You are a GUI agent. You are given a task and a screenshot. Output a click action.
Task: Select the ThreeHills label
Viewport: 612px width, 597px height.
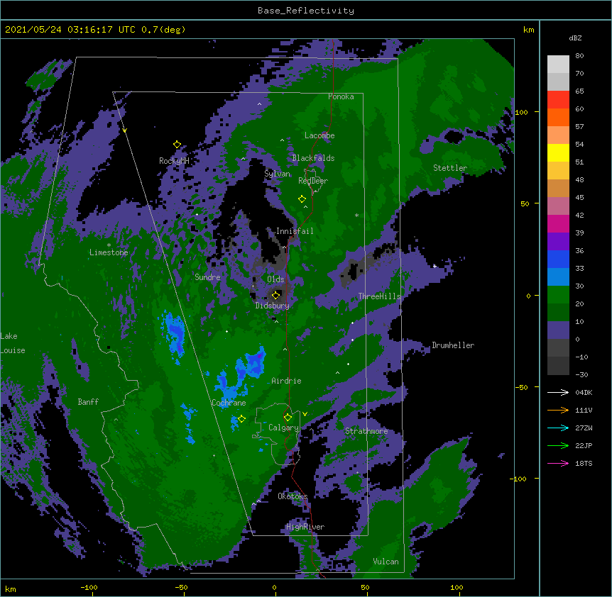pos(379,296)
